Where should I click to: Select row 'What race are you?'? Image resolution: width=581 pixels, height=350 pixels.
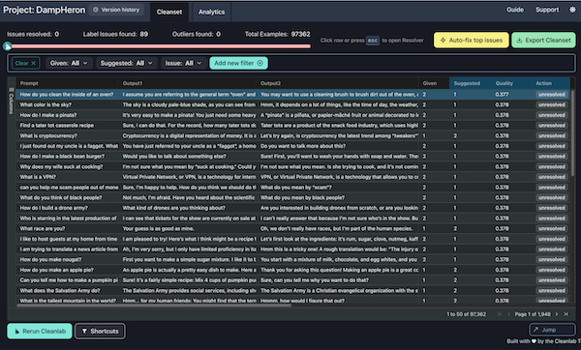click(293, 228)
